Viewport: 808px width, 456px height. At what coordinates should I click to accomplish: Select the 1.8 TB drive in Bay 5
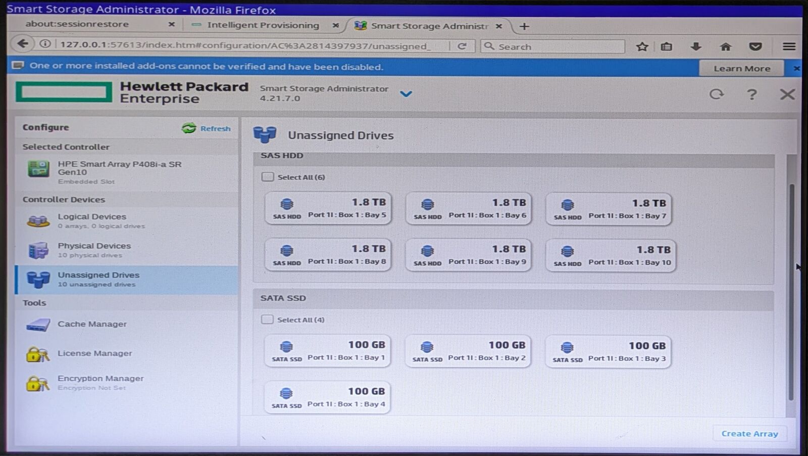coord(328,208)
